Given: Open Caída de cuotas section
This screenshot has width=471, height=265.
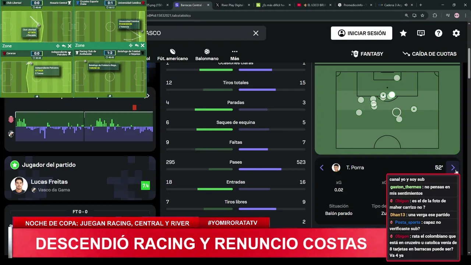Looking at the screenshot, I should coord(429,54).
